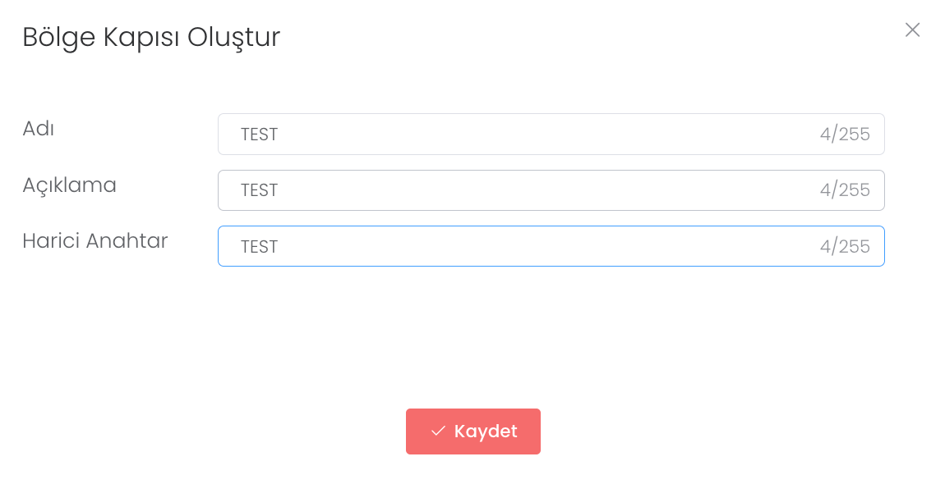Click inside the Harici Anahtar input field
Viewport: 945px width, 484px height.
tap(526, 246)
